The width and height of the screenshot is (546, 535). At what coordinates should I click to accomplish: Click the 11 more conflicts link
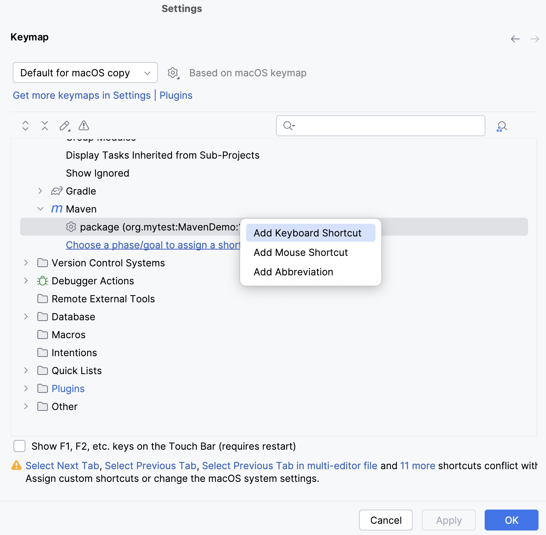[x=417, y=465]
